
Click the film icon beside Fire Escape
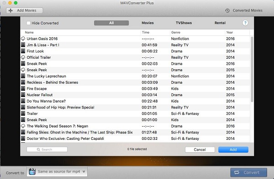[23, 88]
